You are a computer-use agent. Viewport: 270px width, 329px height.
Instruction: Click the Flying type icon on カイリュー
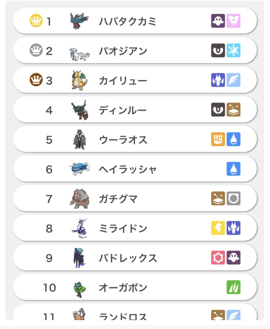(233, 80)
